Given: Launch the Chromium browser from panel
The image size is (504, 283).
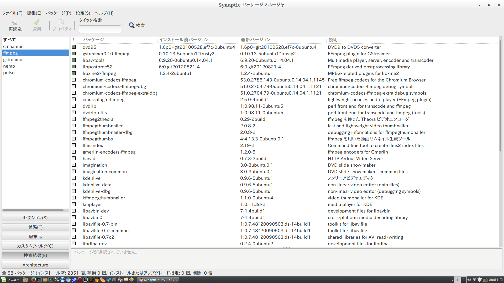Looking at the screenshot, I should point(68,280).
